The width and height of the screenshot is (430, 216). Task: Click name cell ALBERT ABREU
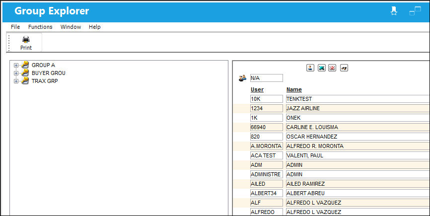tap(358, 193)
